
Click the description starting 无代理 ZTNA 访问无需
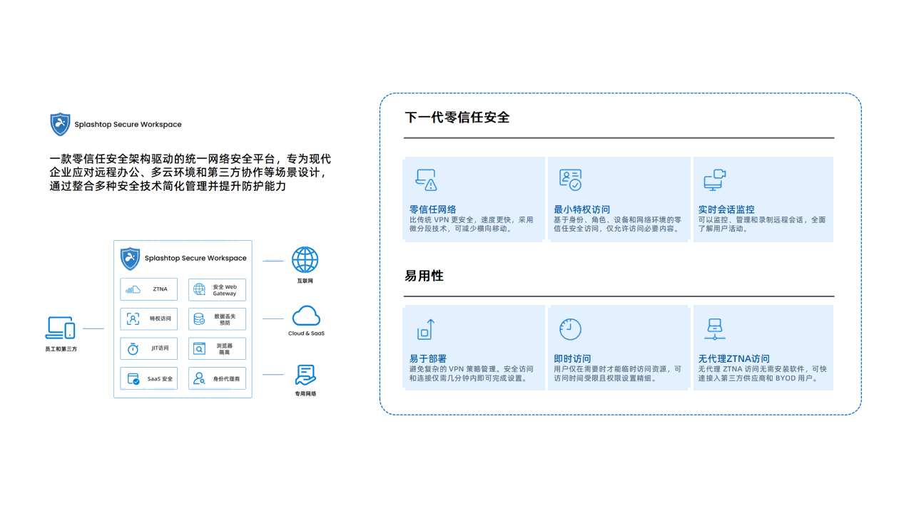[x=763, y=373]
